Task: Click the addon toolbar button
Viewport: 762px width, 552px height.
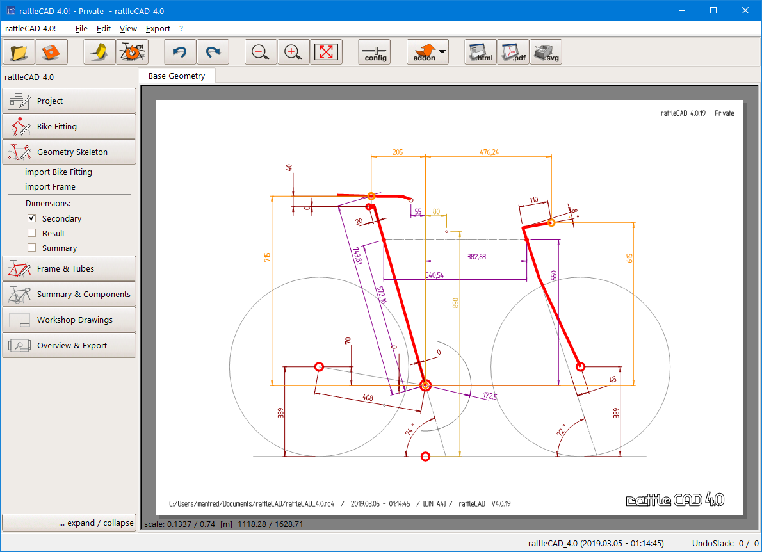Action: pos(425,52)
